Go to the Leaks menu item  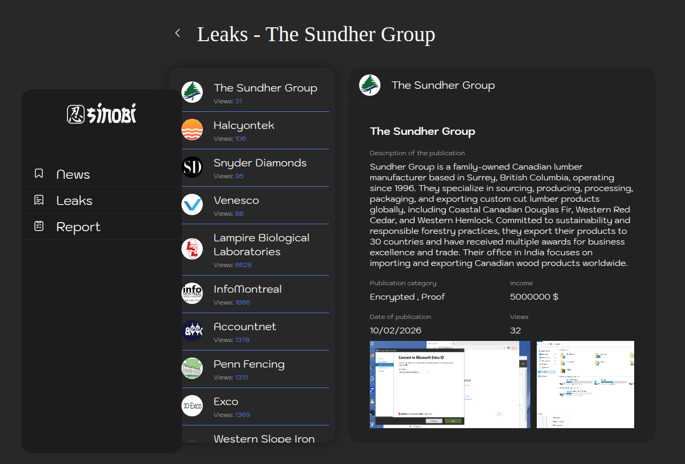(74, 201)
